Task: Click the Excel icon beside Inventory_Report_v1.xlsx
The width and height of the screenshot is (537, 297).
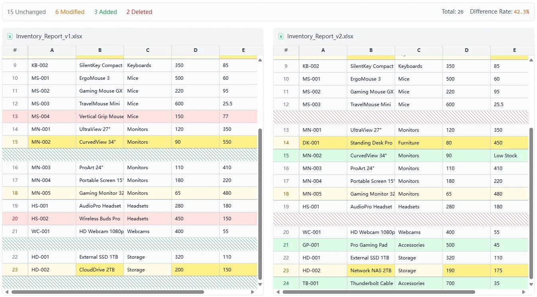Action: pos(10,36)
